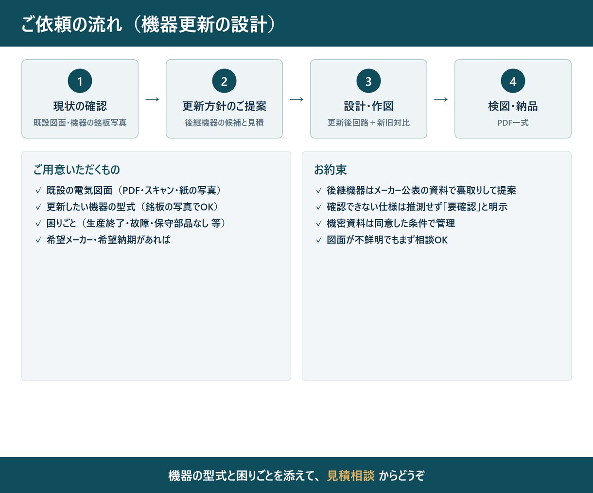
Task: Click the page title ご依頼の流れ（機器更新の設計）
Action: (149, 24)
